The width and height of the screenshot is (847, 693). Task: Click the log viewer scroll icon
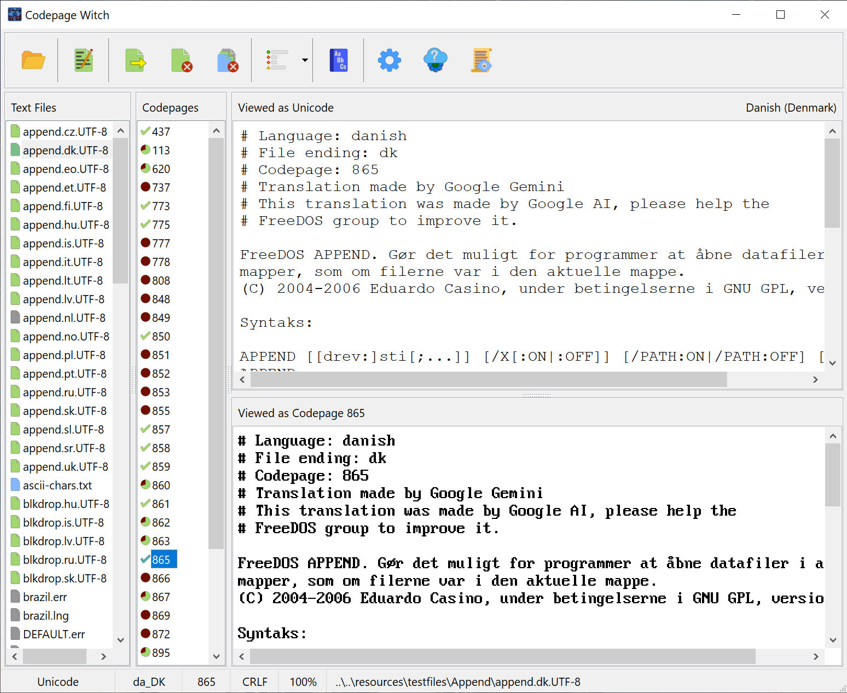(481, 60)
